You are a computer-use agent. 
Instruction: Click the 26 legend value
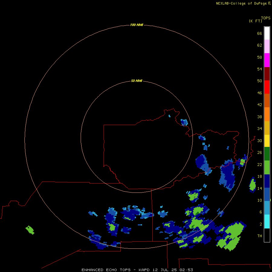click(260, 153)
